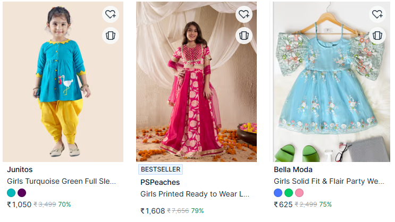Save the Bella Moda blue dress to wishlist
The image size is (395, 222).
coord(377,14)
